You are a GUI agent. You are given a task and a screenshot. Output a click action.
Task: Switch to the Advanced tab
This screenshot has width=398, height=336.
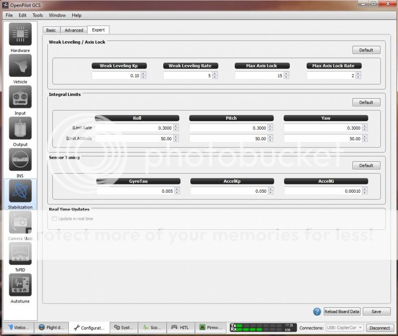tap(74, 30)
